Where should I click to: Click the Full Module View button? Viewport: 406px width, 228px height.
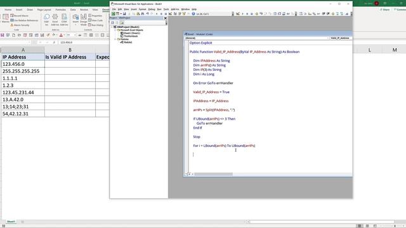[189, 174]
